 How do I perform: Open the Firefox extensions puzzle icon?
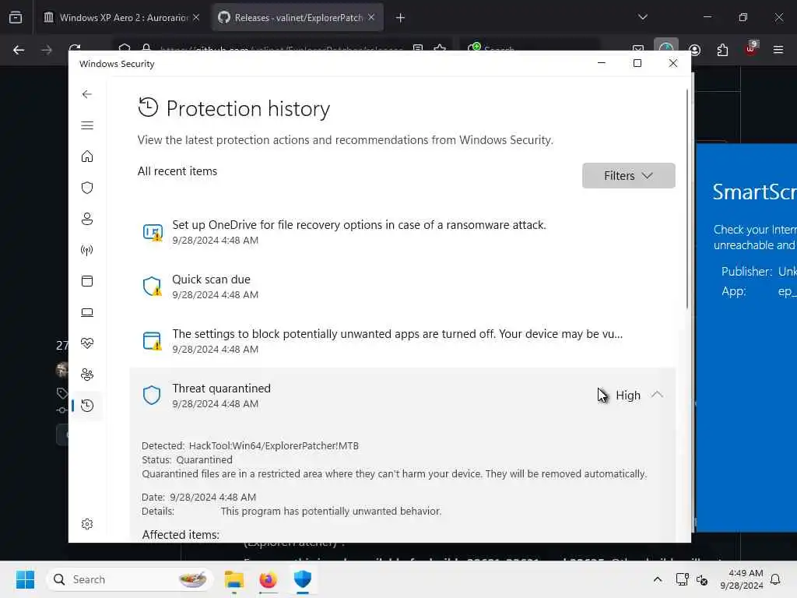pos(722,50)
